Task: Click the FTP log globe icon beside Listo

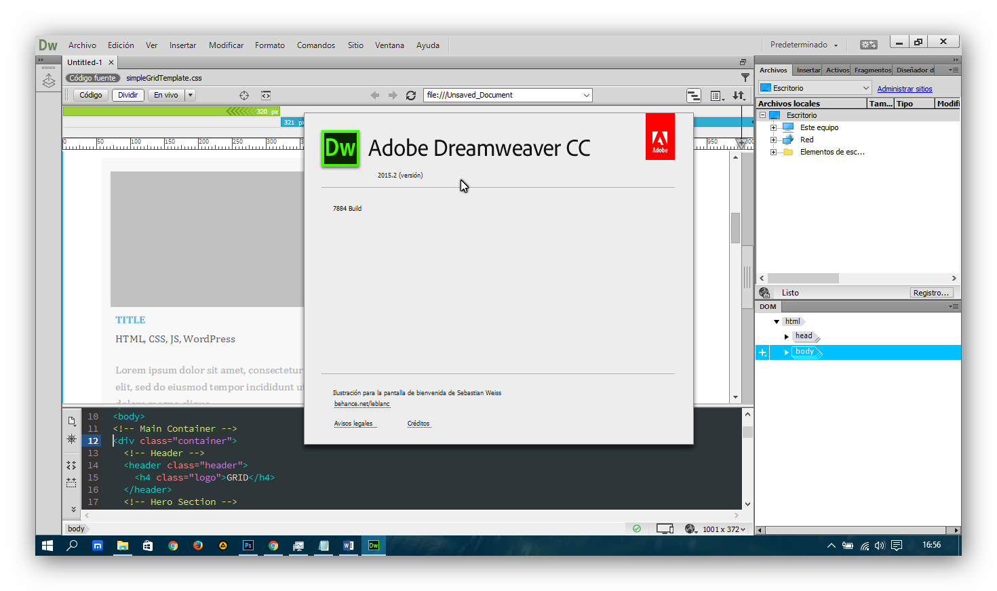Action: tap(764, 293)
